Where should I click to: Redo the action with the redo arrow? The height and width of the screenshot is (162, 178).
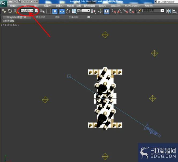coord(31,2)
